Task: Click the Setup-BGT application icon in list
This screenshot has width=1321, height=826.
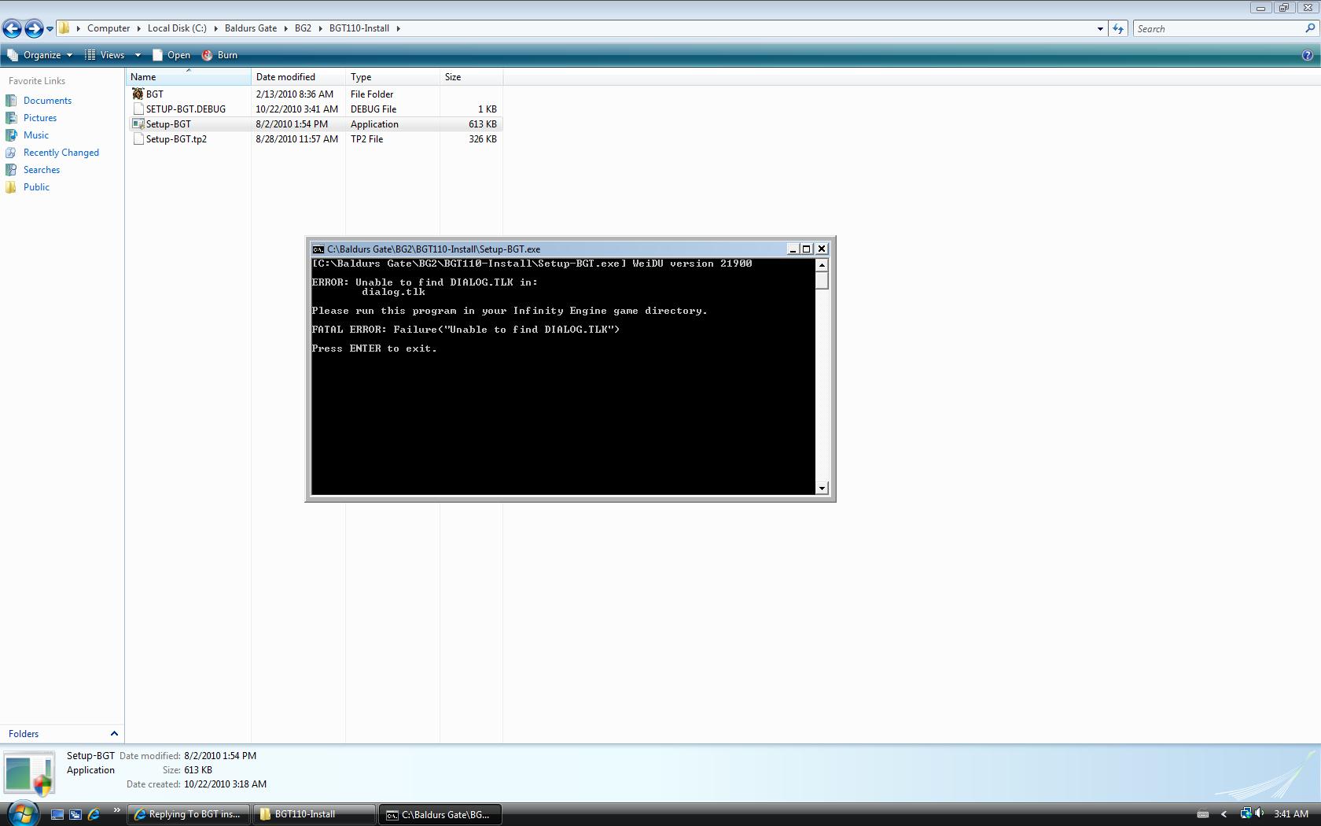Action: pyautogui.click(x=138, y=124)
